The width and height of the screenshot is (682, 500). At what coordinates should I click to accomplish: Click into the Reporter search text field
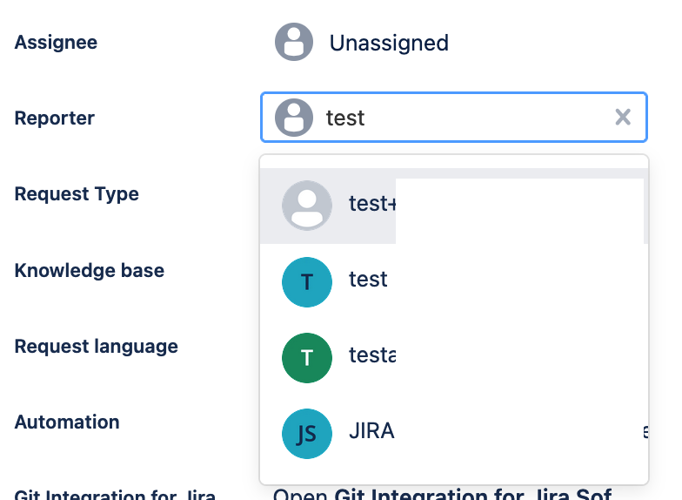[x=461, y=118]
